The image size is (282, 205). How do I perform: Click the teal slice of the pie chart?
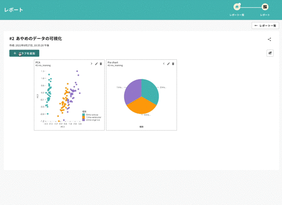pos(151,91)
